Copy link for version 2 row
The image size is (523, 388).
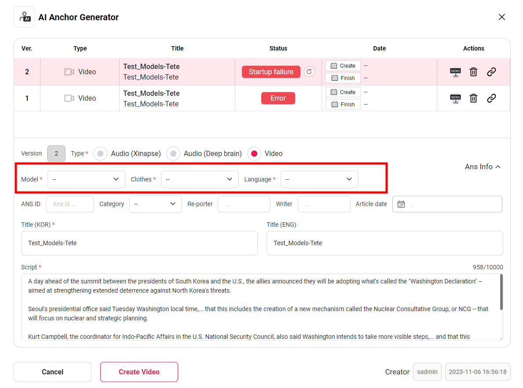(x=491, y=72)
